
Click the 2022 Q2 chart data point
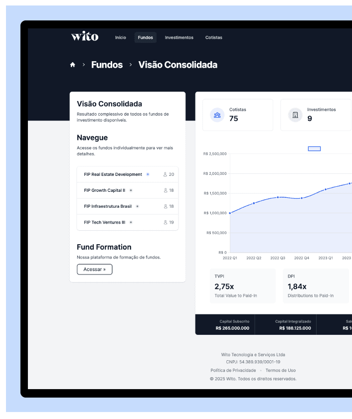(x=254, y=203)
